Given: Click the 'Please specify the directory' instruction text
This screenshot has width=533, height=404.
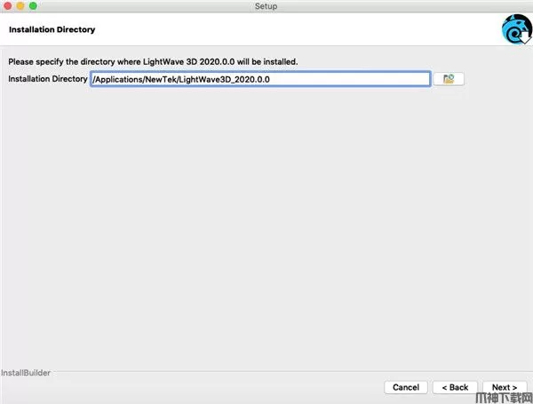Looking at the screenshot, I should coord(153,62).
